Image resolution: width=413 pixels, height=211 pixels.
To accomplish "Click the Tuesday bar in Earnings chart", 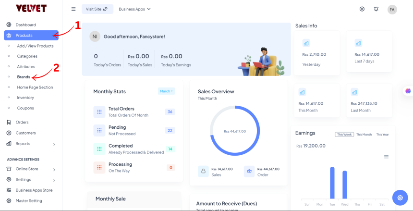I will (x=332, y=183).
